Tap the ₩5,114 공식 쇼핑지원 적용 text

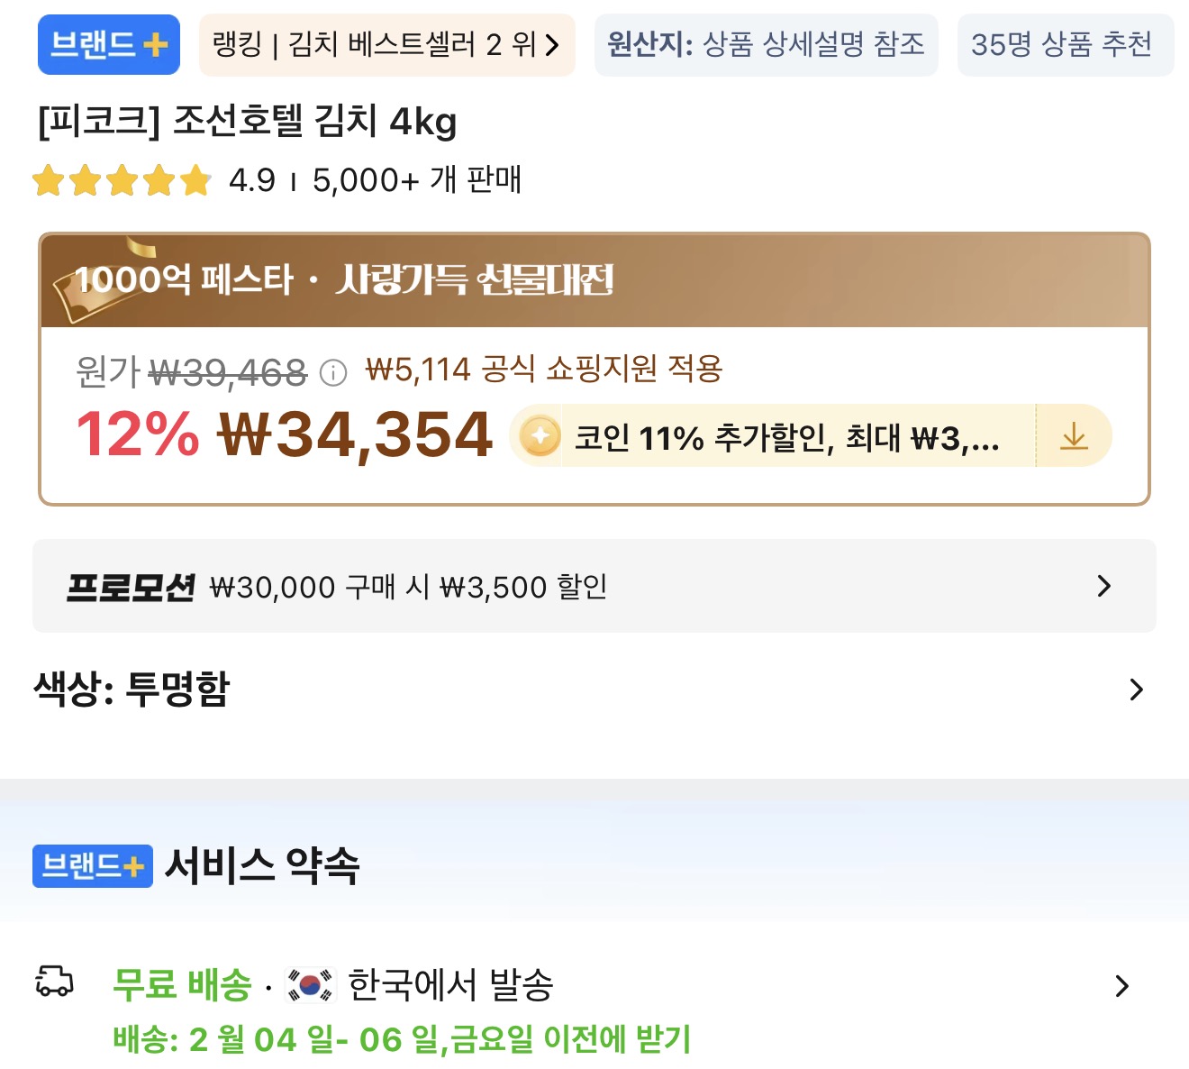tap(544, 369)
